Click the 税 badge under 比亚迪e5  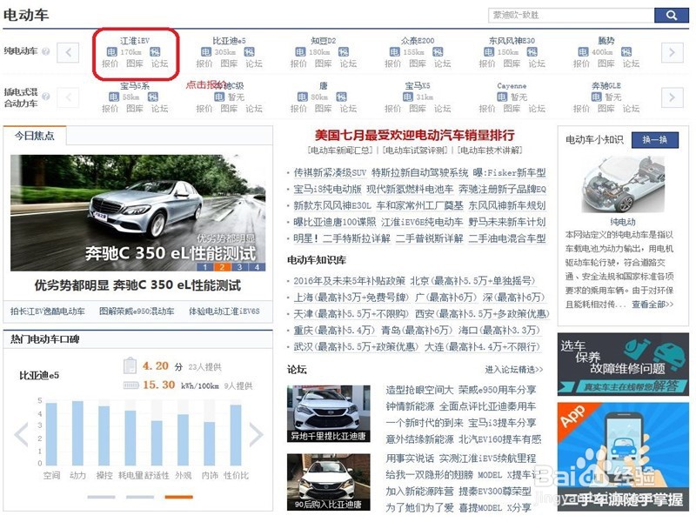point(249,52)
